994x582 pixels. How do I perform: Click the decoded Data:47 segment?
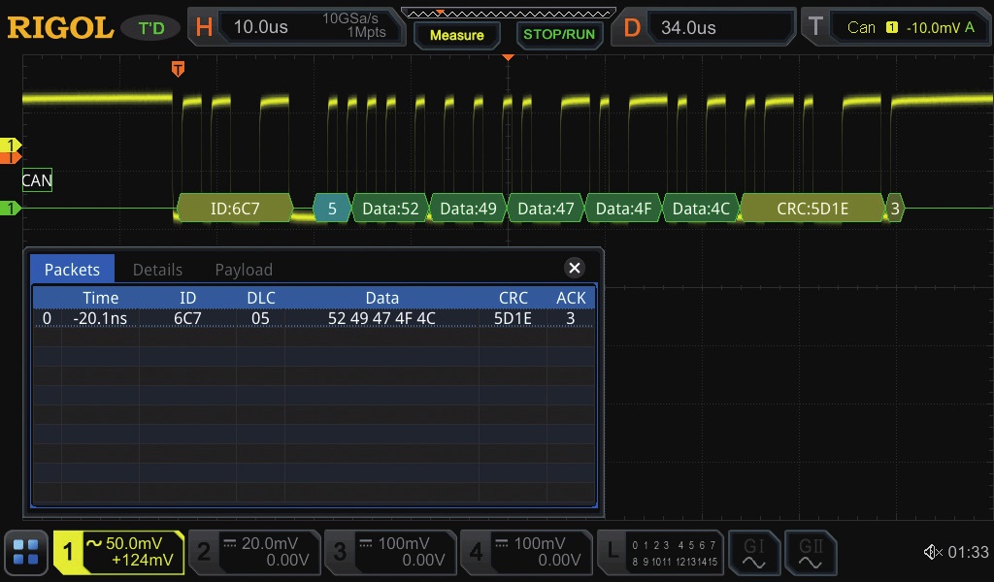[x=546, y=209]
